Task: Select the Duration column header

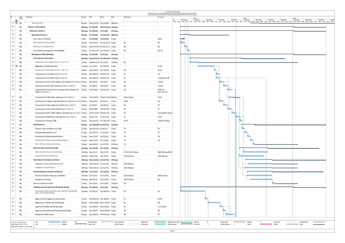Action: [84, 16]
